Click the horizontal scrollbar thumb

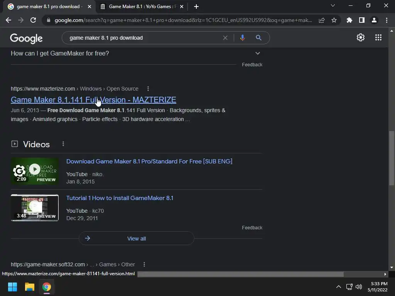tap(240, 274)
